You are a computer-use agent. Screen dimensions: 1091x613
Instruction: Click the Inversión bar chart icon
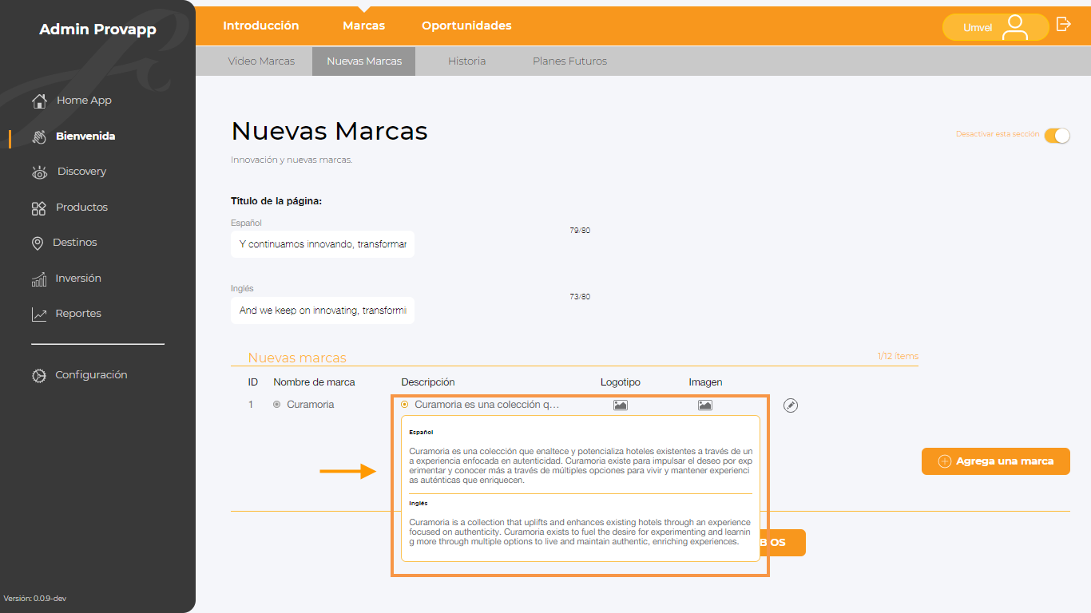38,279
